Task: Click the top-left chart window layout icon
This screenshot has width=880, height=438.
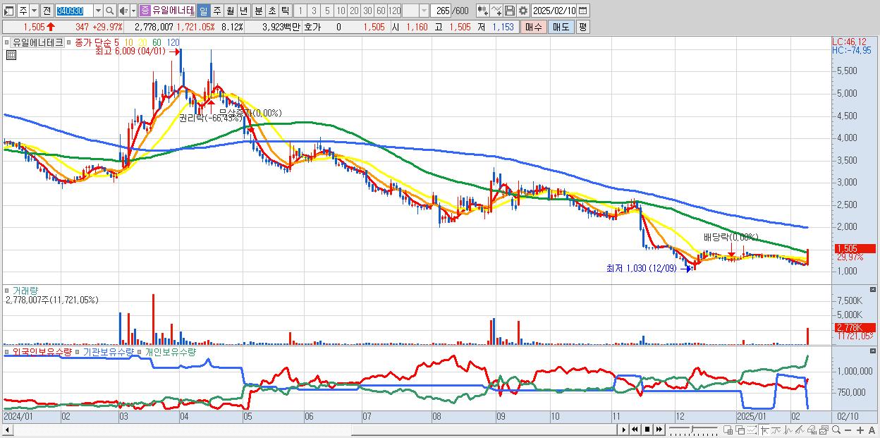Action: [8, 11]
